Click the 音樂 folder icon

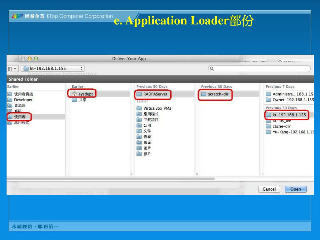pos(139,137)
